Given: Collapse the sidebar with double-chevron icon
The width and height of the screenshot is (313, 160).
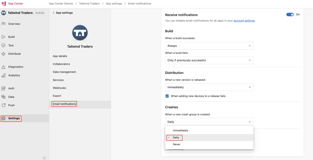Looking at the screenshot, I should (44, 158).
